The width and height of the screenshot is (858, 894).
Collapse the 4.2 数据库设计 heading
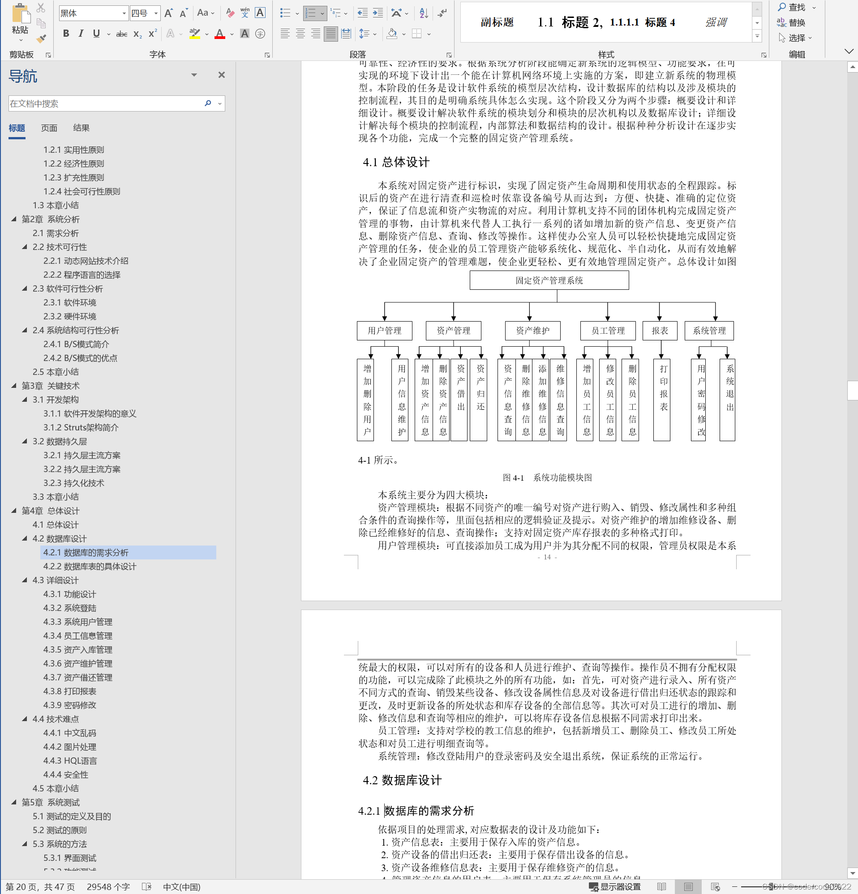pyautogui.click(x=25, y=539)
